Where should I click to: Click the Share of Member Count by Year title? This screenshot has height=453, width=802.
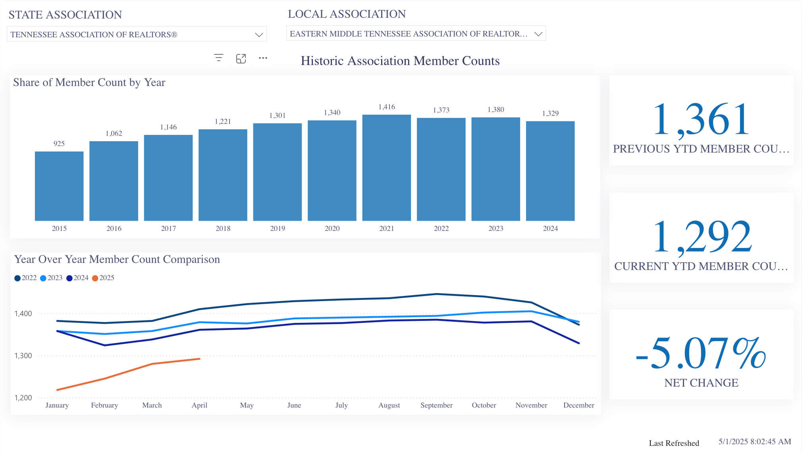[89, 82]
